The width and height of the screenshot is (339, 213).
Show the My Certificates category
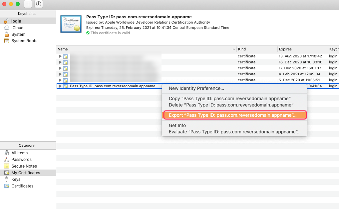pos(28,173)
